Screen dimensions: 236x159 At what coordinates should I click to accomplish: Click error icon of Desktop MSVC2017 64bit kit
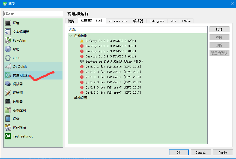point(82,56)
